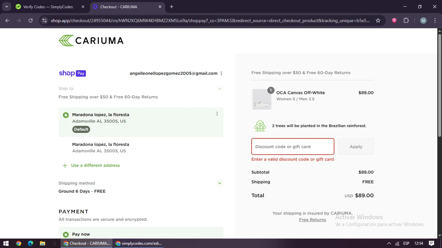
Task: Click the Ground 6 Days FREE text
Action: tap(82, 191)
